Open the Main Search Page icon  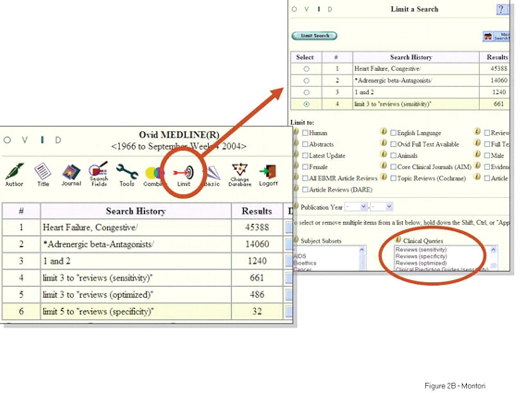click(x=496, y=36)
